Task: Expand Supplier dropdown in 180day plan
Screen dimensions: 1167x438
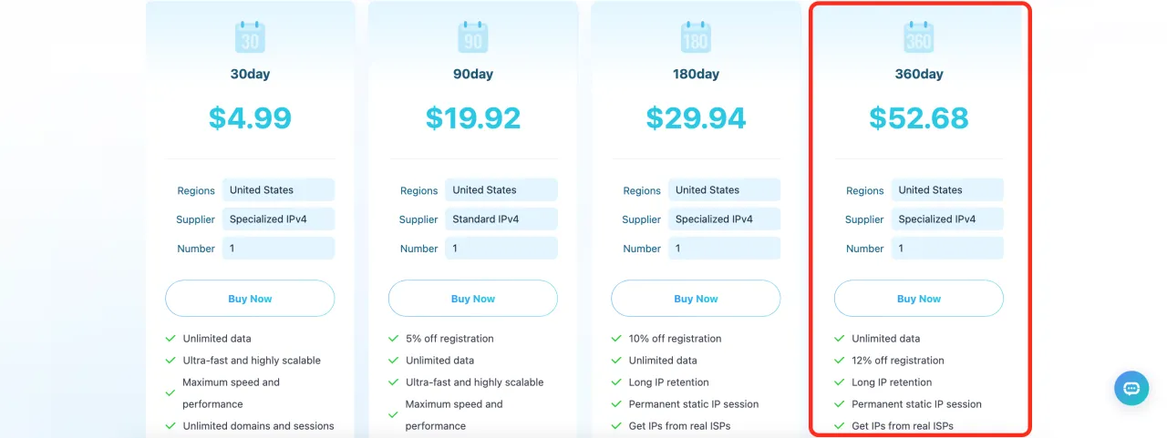Action: (x=724, y=219)
